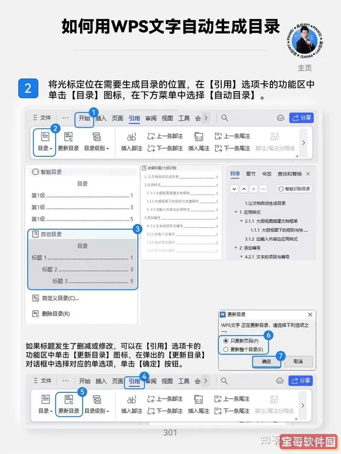341x454 pixels.
Task: Select the 只更新页码(P) radio option
Action: 241,341
